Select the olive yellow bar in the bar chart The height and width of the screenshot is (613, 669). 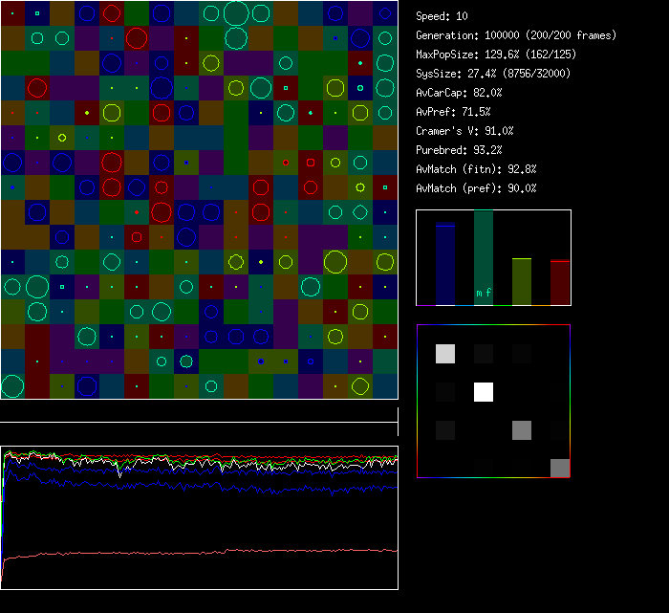522,281
